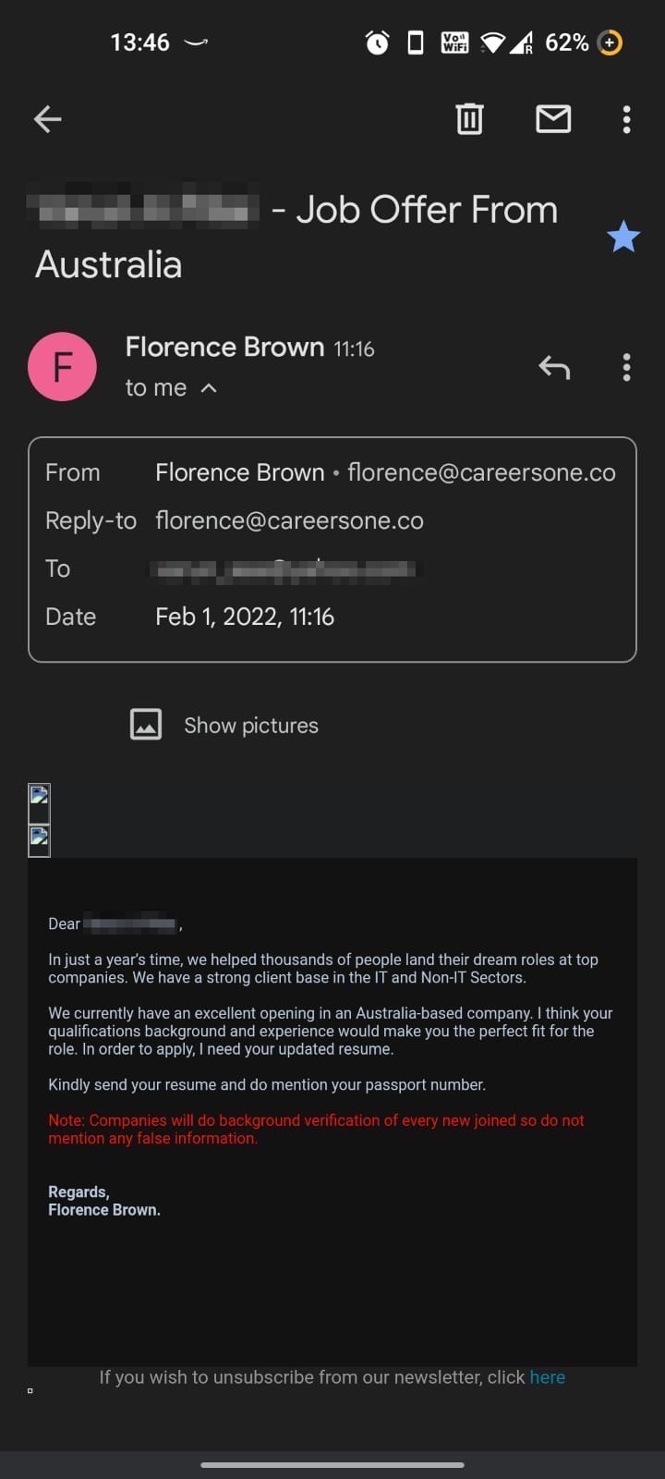
Task: Tap sender name Florence Brown in header
Action: point(224,347)
